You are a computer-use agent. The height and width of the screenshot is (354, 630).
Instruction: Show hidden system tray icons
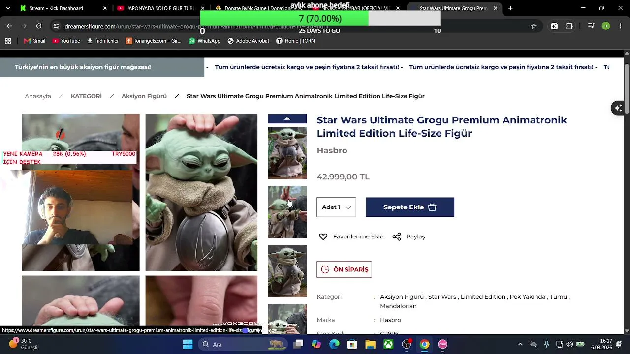pyautogui.click(x=520, y=344)
